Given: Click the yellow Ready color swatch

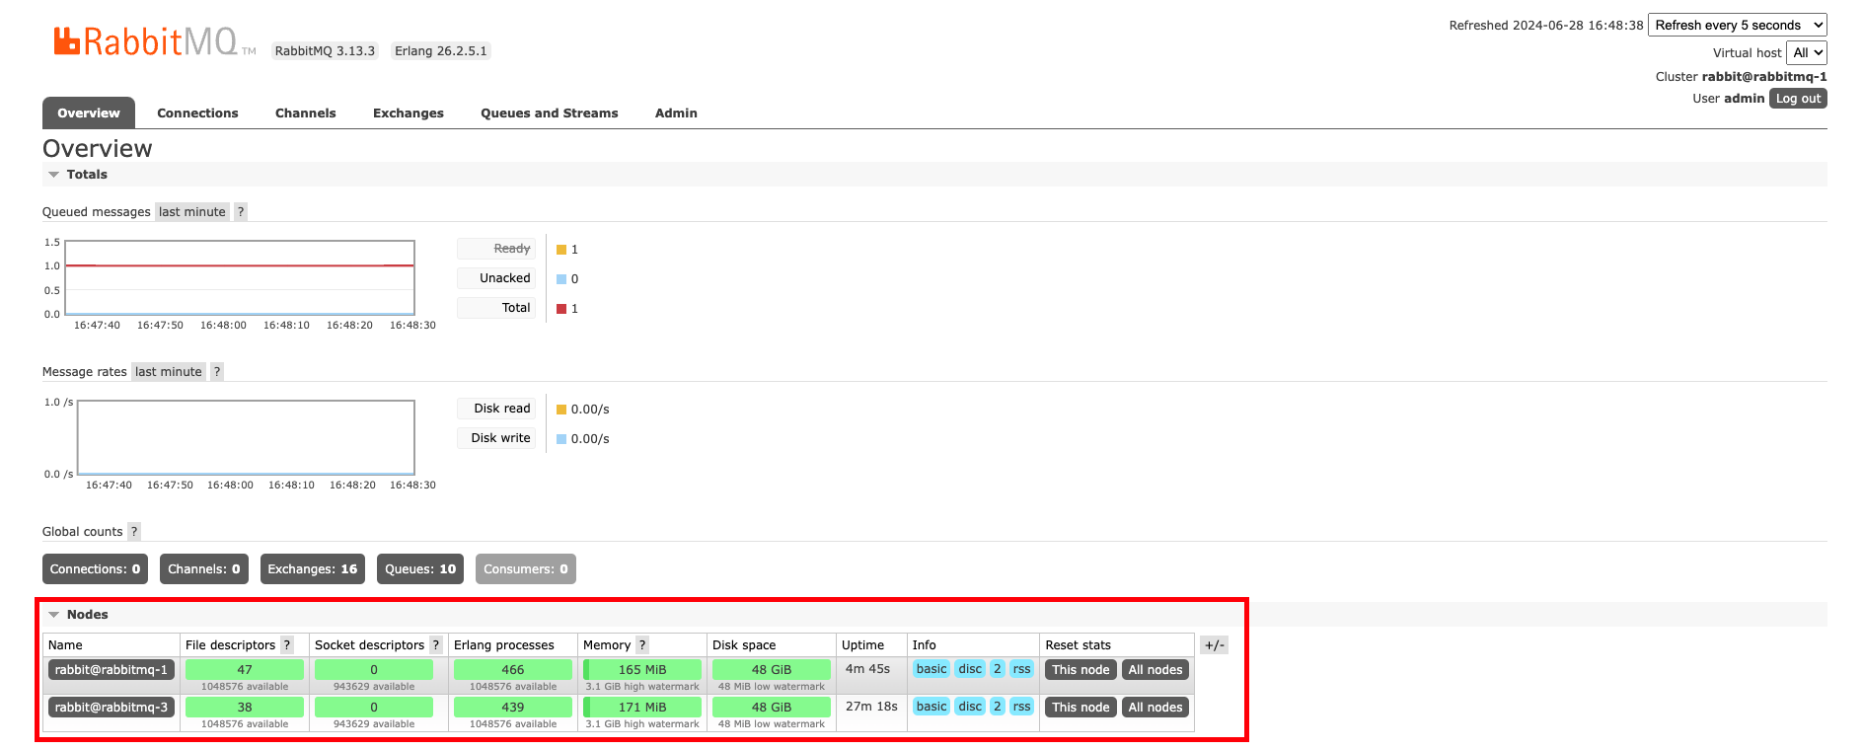Looking at the screenshot, I should point(561,250).
